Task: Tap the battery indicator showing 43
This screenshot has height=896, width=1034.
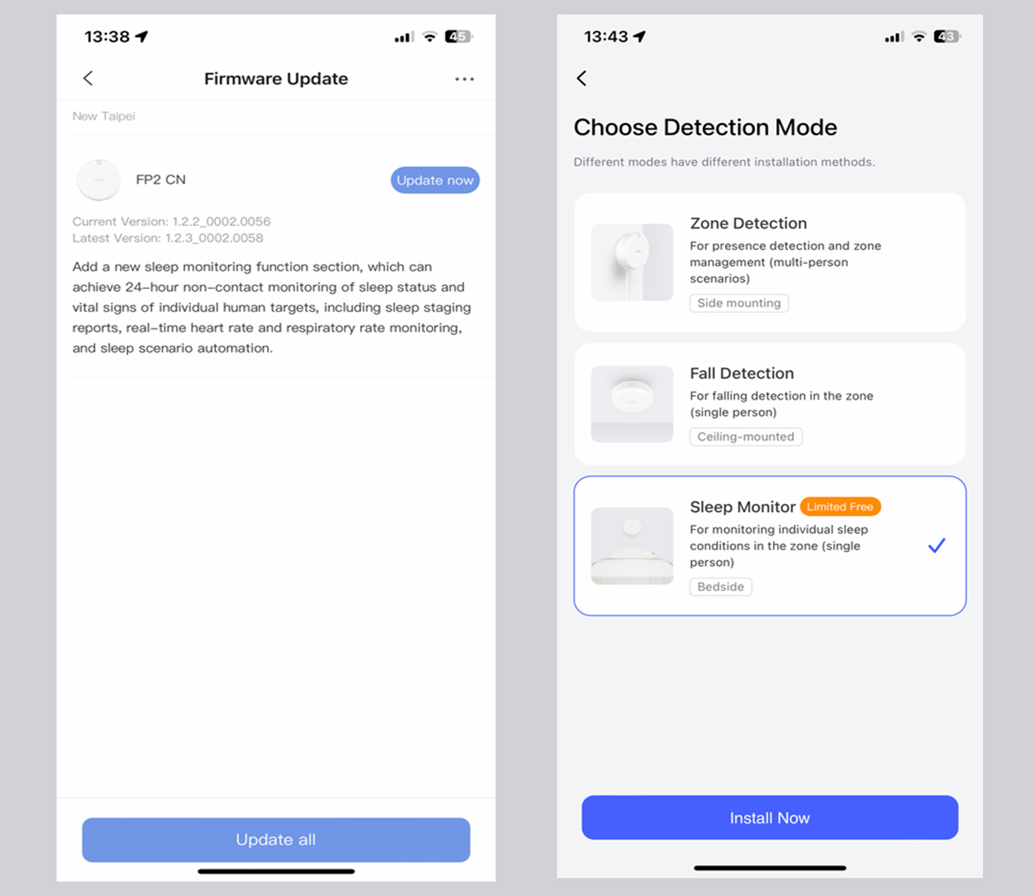Action: click(947, 37)
